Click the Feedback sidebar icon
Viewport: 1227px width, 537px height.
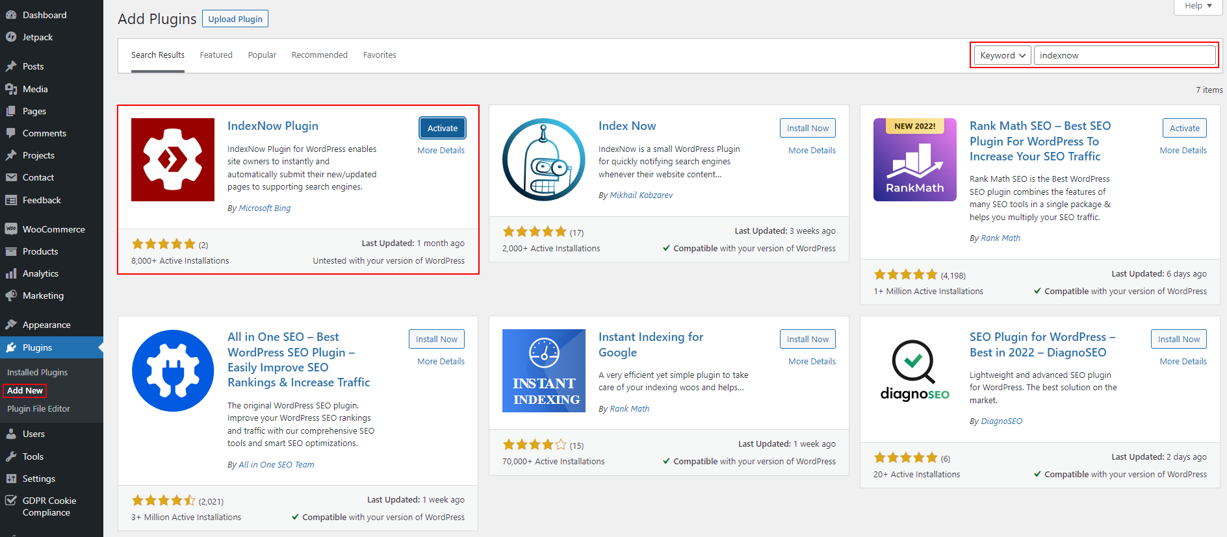pyautogui.click(x=11, y=200)
